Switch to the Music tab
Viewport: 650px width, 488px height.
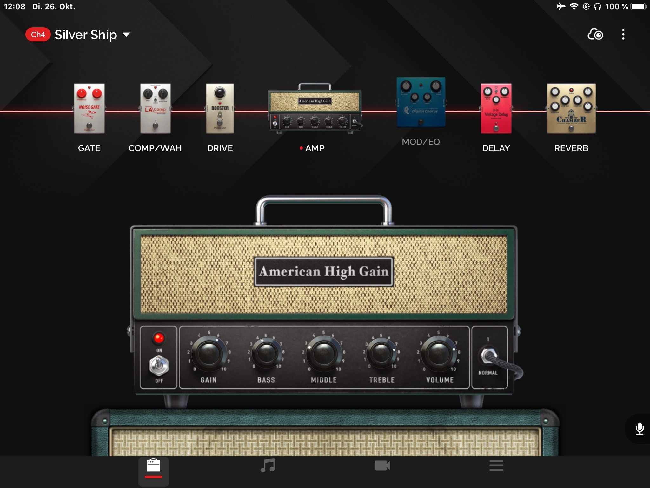pos(268,465)
